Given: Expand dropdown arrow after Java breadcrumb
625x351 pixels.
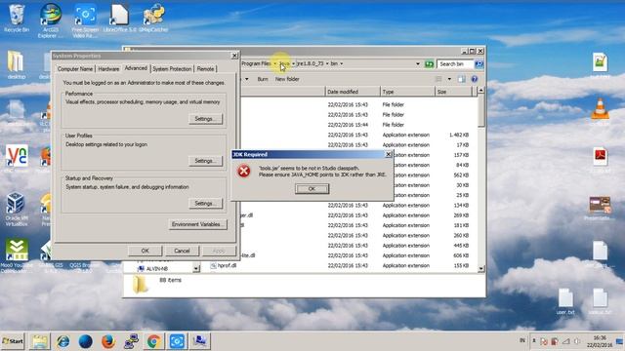Looking at the screenshot, I should click(x=293, y=63).
